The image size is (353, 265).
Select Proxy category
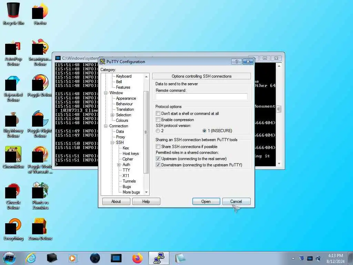(x=120, y=137)
